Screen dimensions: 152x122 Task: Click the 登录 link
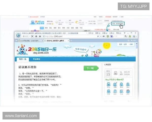(121, 44)
